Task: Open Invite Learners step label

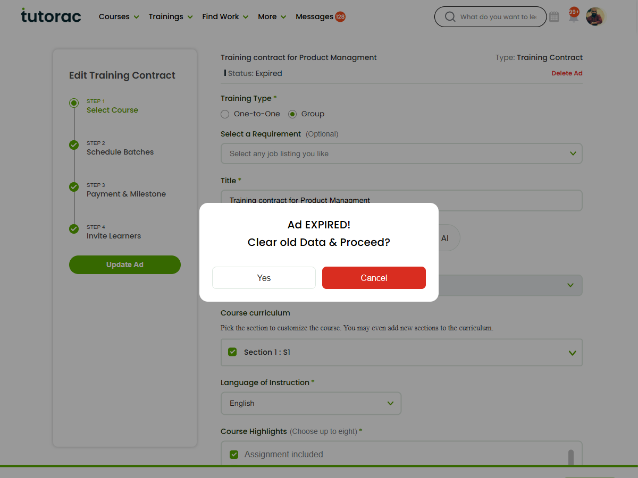Action: [x=114, y=236]
